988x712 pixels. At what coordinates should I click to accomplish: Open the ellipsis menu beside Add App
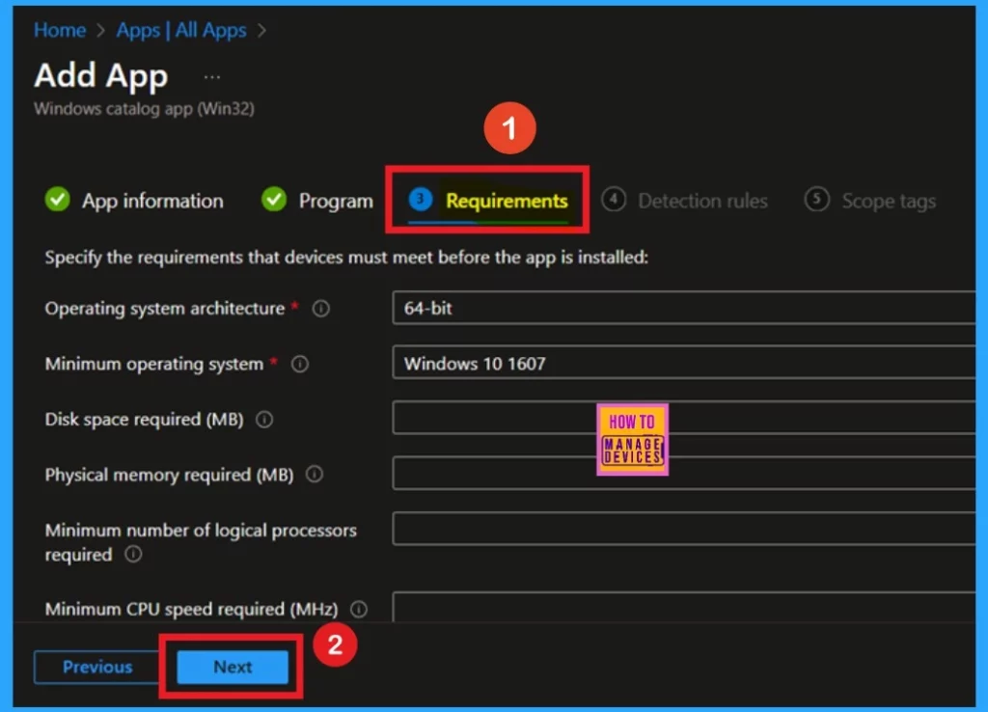tap(212, 77)
